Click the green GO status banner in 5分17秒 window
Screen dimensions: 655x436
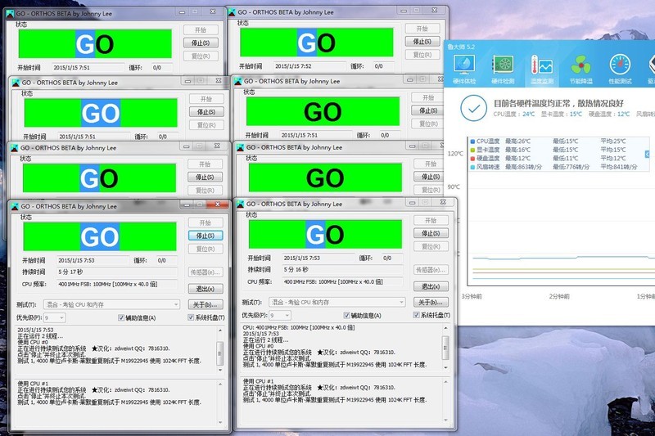pyautogui.click(x=100, y=236)
